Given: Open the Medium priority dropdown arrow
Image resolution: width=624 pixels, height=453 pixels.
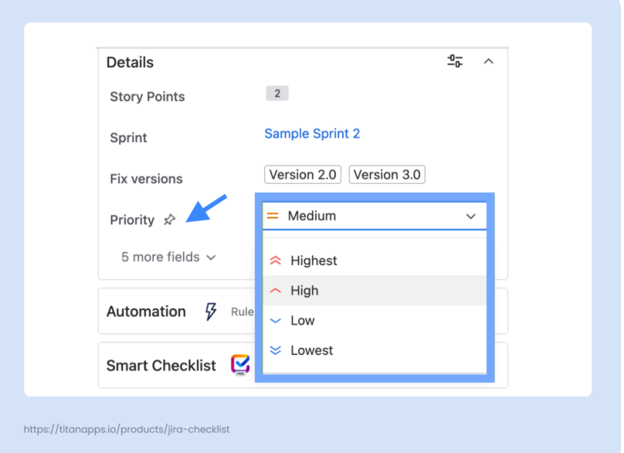Looking at the screenshot, I should [x=470, y=217].
